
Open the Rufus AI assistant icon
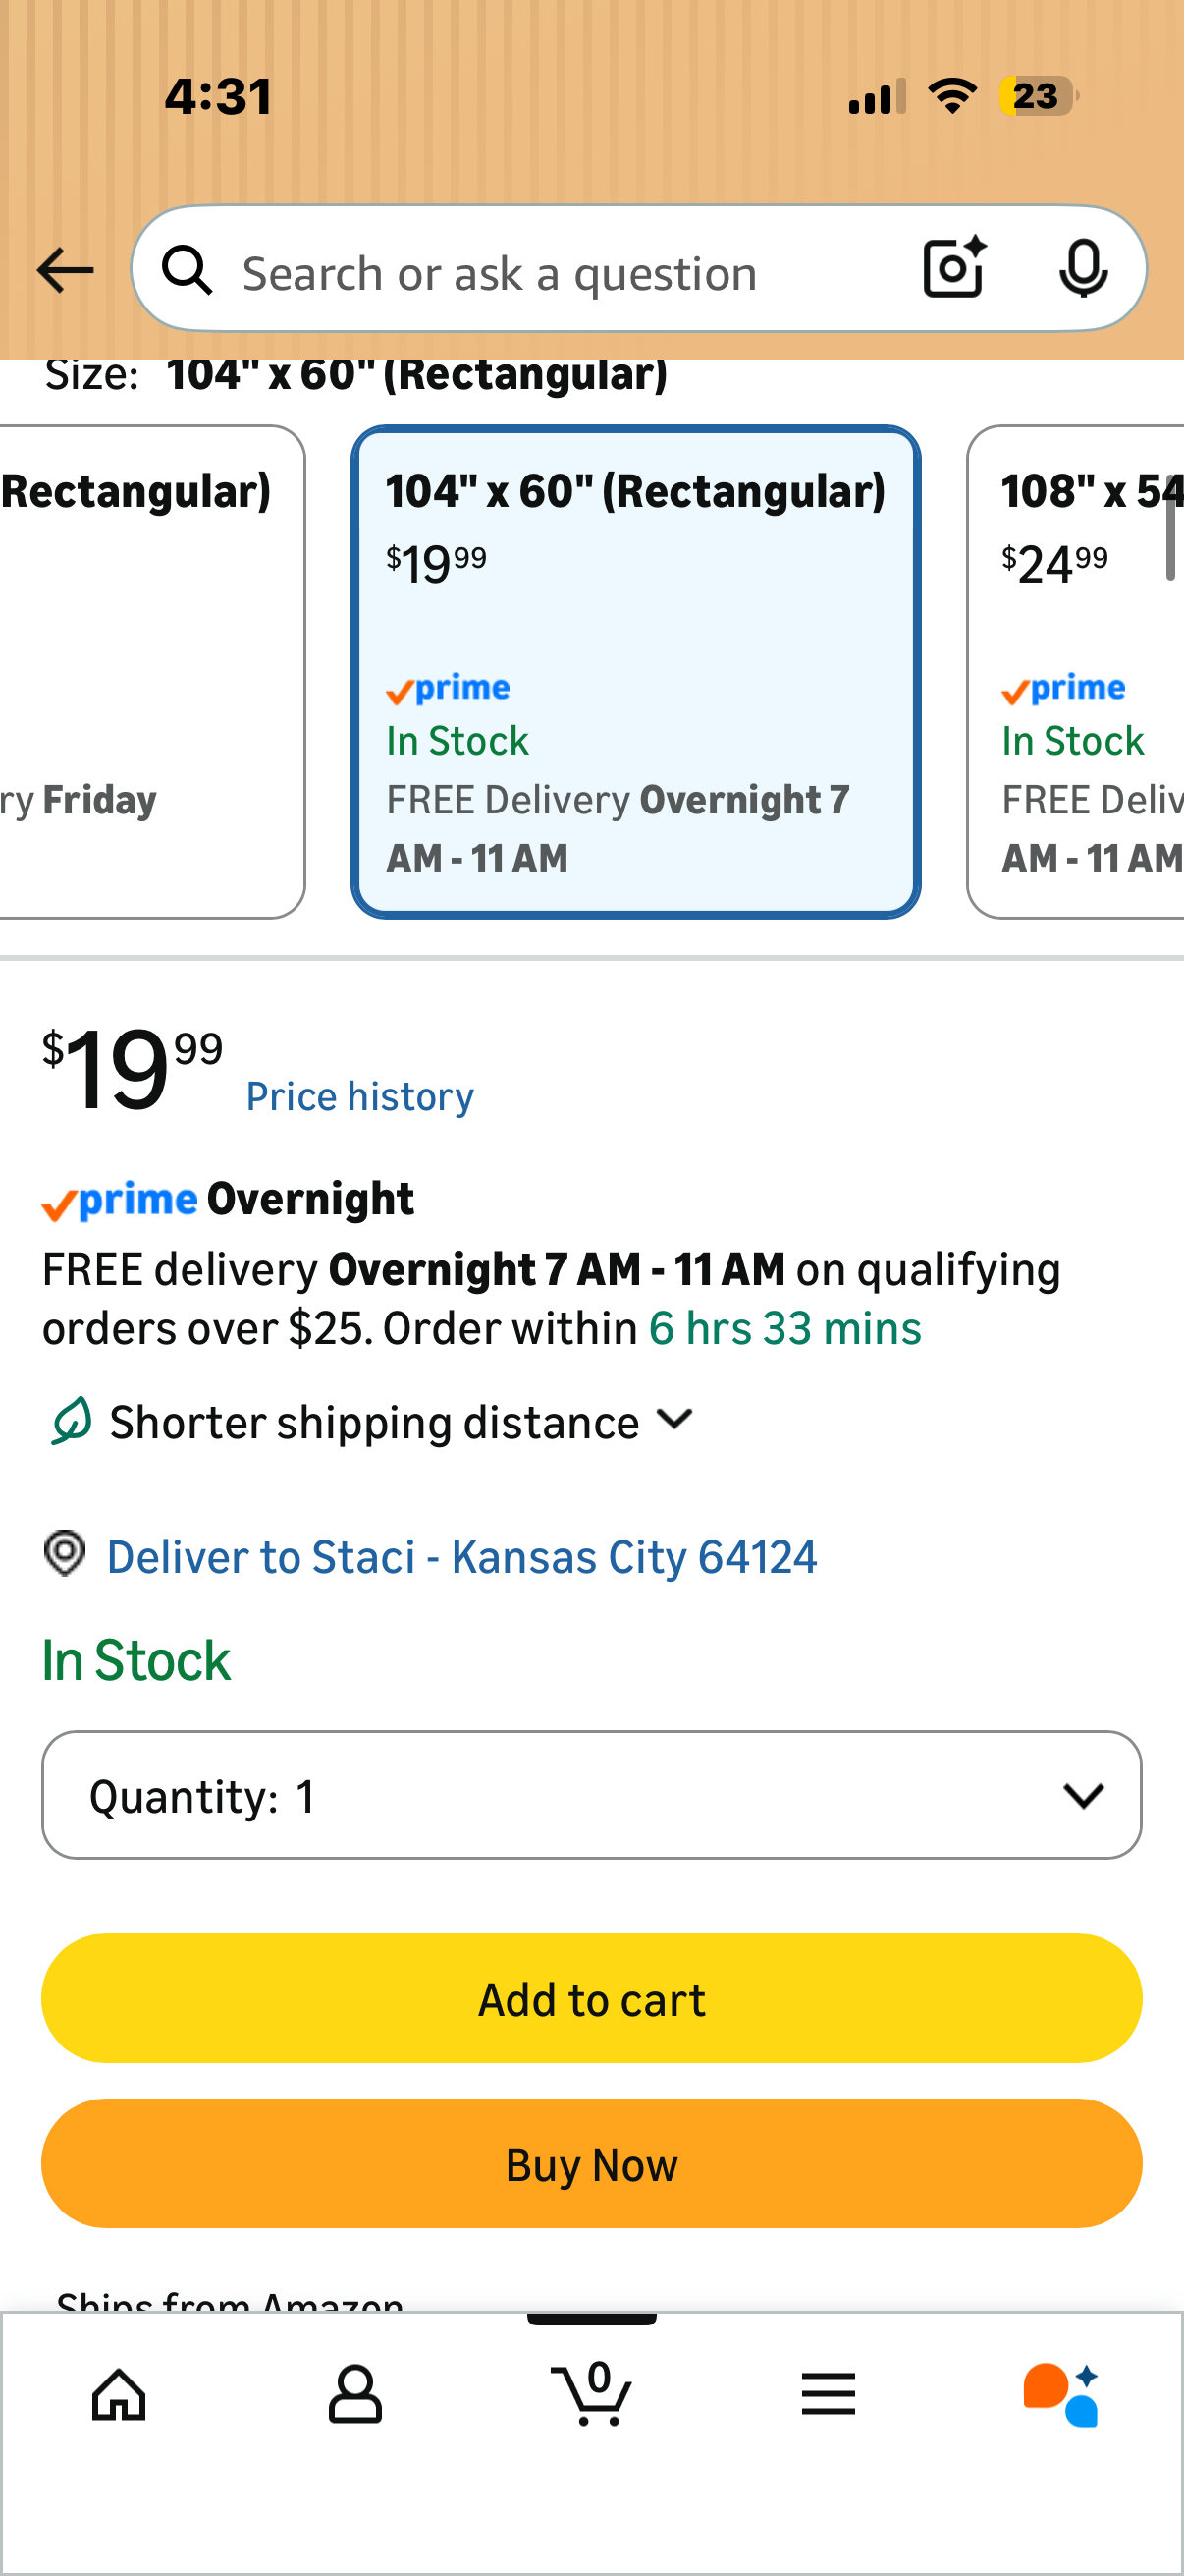[1062, 2395]
